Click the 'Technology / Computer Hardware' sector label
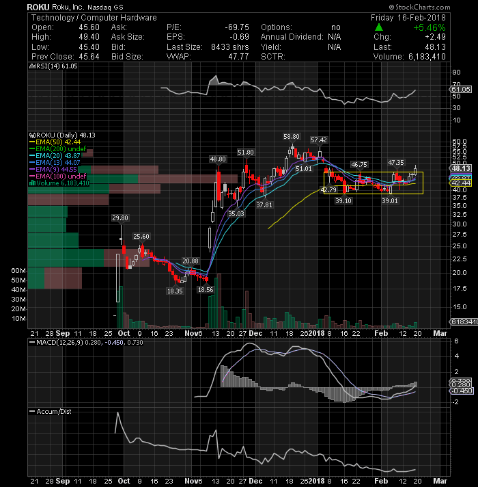478x487 pixels. [x=94, y=18]
